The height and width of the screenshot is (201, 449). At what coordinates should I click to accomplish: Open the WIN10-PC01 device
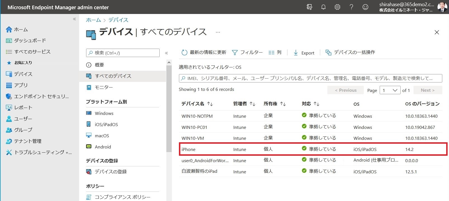pos(194,127)
